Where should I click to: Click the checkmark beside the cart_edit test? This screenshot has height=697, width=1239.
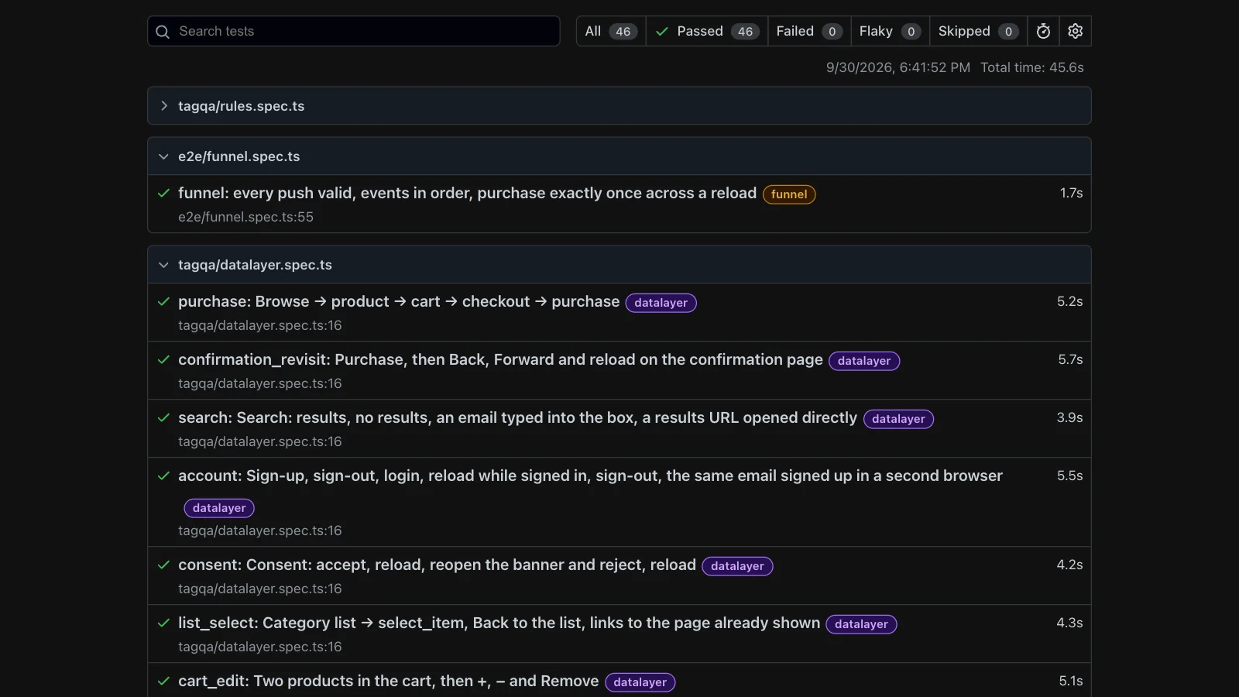[163, 681]
